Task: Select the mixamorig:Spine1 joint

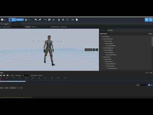Action: coord(108,59)
